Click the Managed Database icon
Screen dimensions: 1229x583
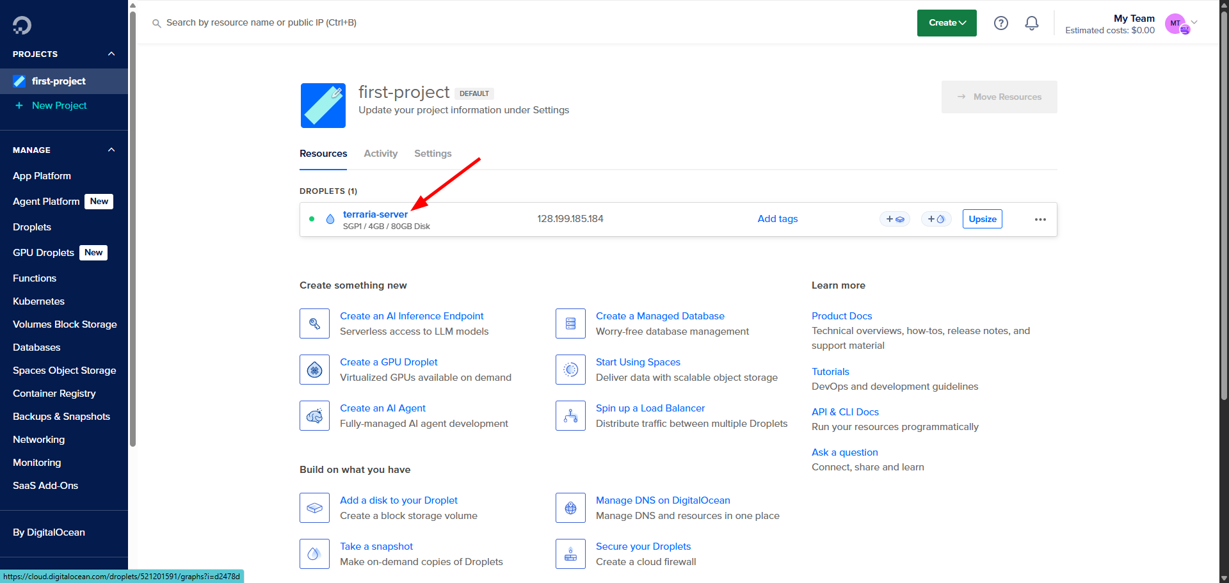(x=570, y=323)
